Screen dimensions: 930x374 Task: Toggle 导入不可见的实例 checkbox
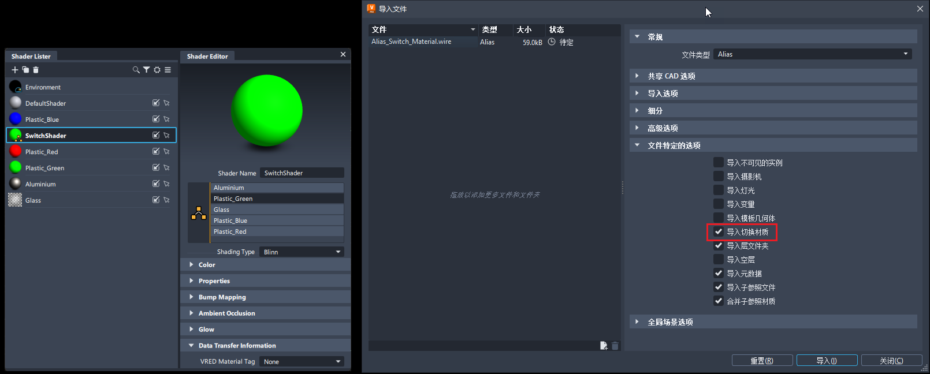[719, 162]
